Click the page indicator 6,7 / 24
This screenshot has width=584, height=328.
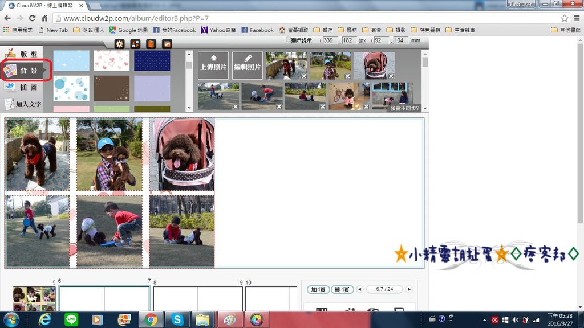point(384,289)
